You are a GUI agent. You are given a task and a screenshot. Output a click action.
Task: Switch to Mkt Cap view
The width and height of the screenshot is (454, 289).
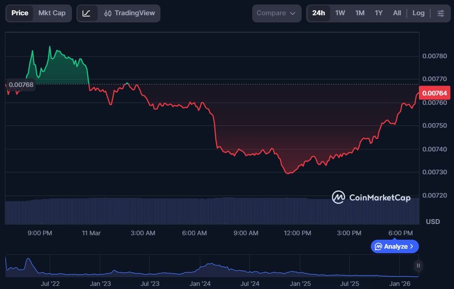pyautogui.click(x=52, y=13)
